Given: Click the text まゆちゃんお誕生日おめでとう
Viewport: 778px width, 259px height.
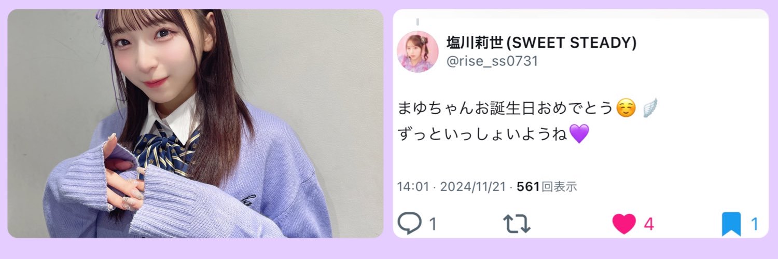Looking at the screenshot, I should tap(506, 108).
